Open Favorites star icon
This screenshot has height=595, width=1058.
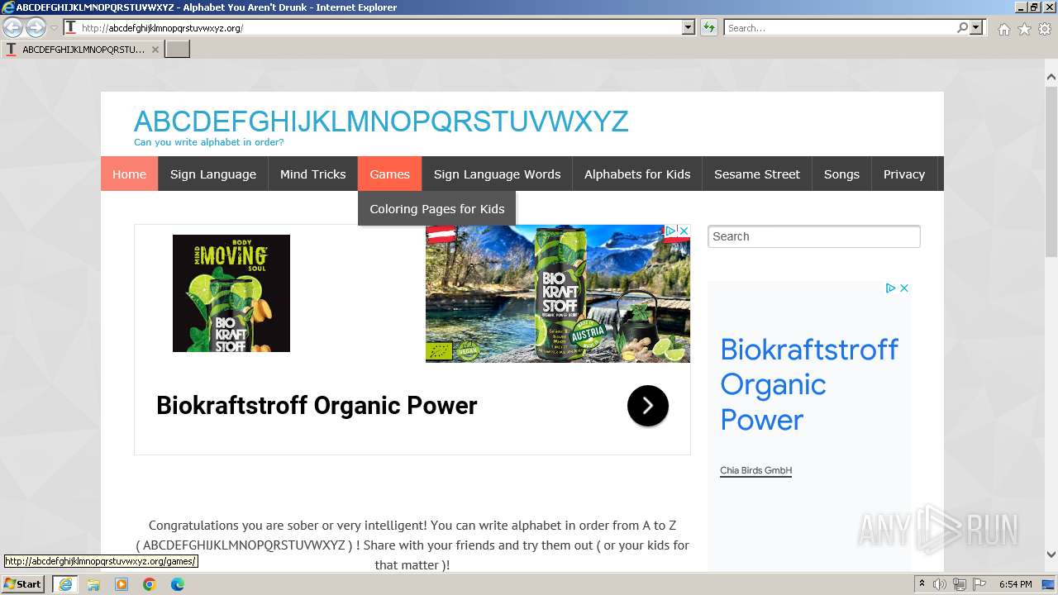coord(1024,29)
